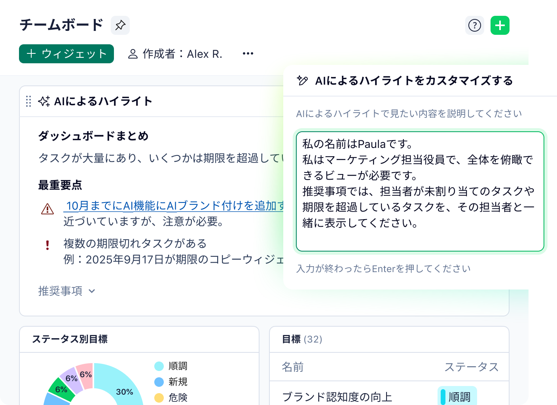Click the person icon beside 作成者 Alex R.
557x405 pixels.
tap(133, 53)
